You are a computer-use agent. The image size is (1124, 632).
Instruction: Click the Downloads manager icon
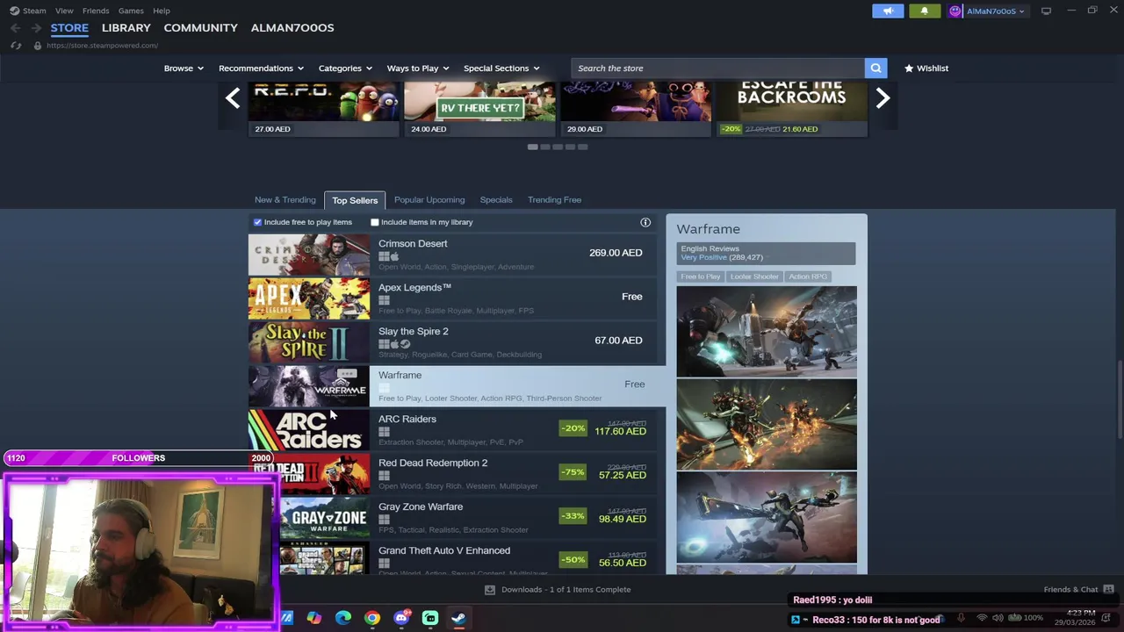coord(490,590)
